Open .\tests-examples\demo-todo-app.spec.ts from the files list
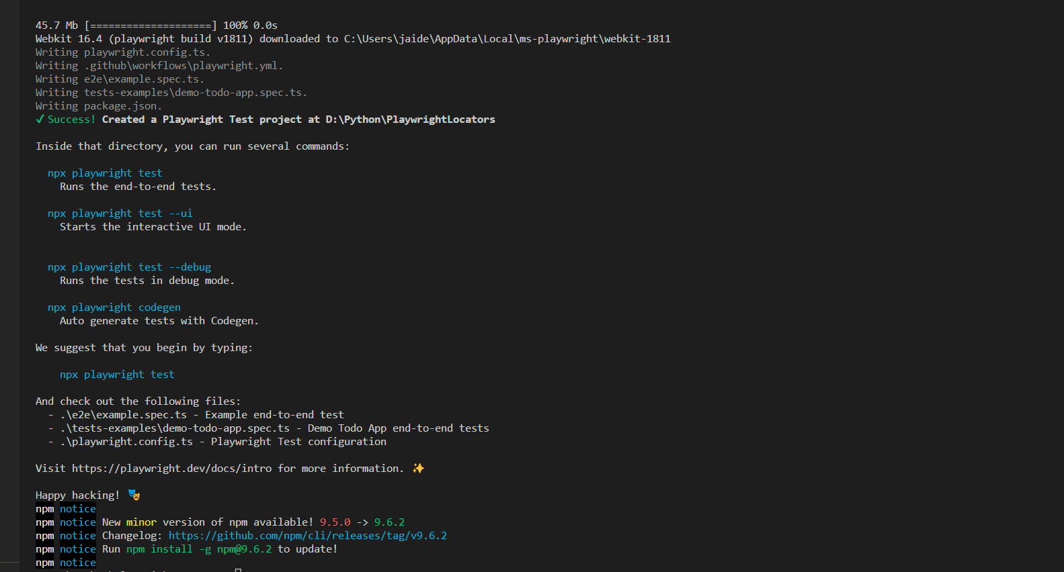1064x572 pixels. coord(175,428)
